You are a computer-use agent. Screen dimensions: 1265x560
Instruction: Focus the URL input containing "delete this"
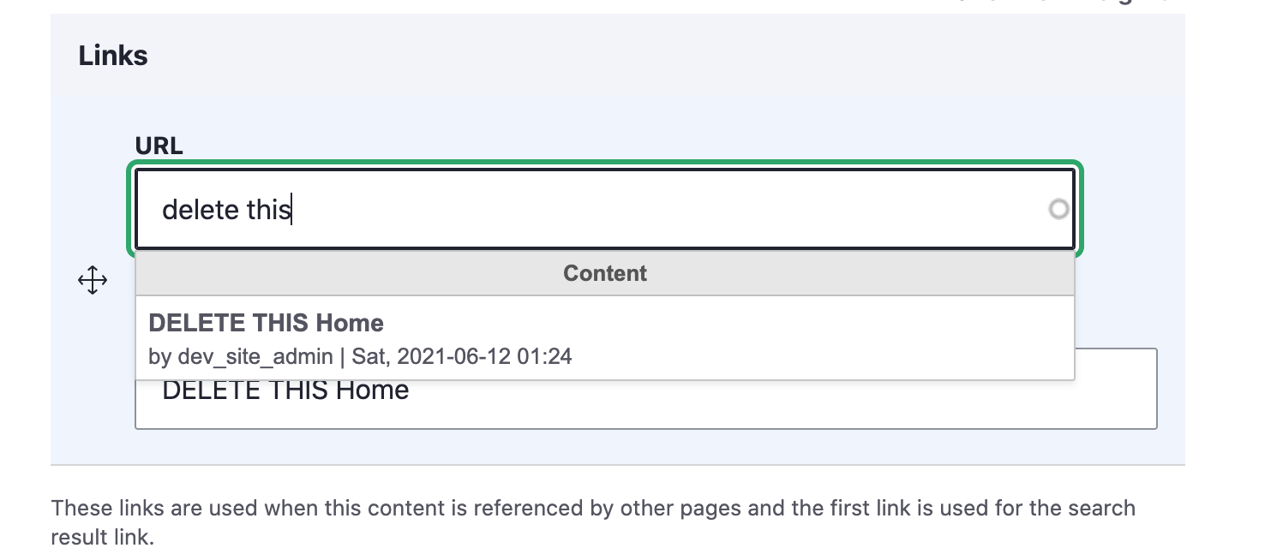(605, 209)
